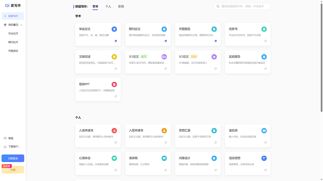Image resolution: width=323 pixels, height=181 pixels.
Task: Click the search input field
Action: point(242,6)
